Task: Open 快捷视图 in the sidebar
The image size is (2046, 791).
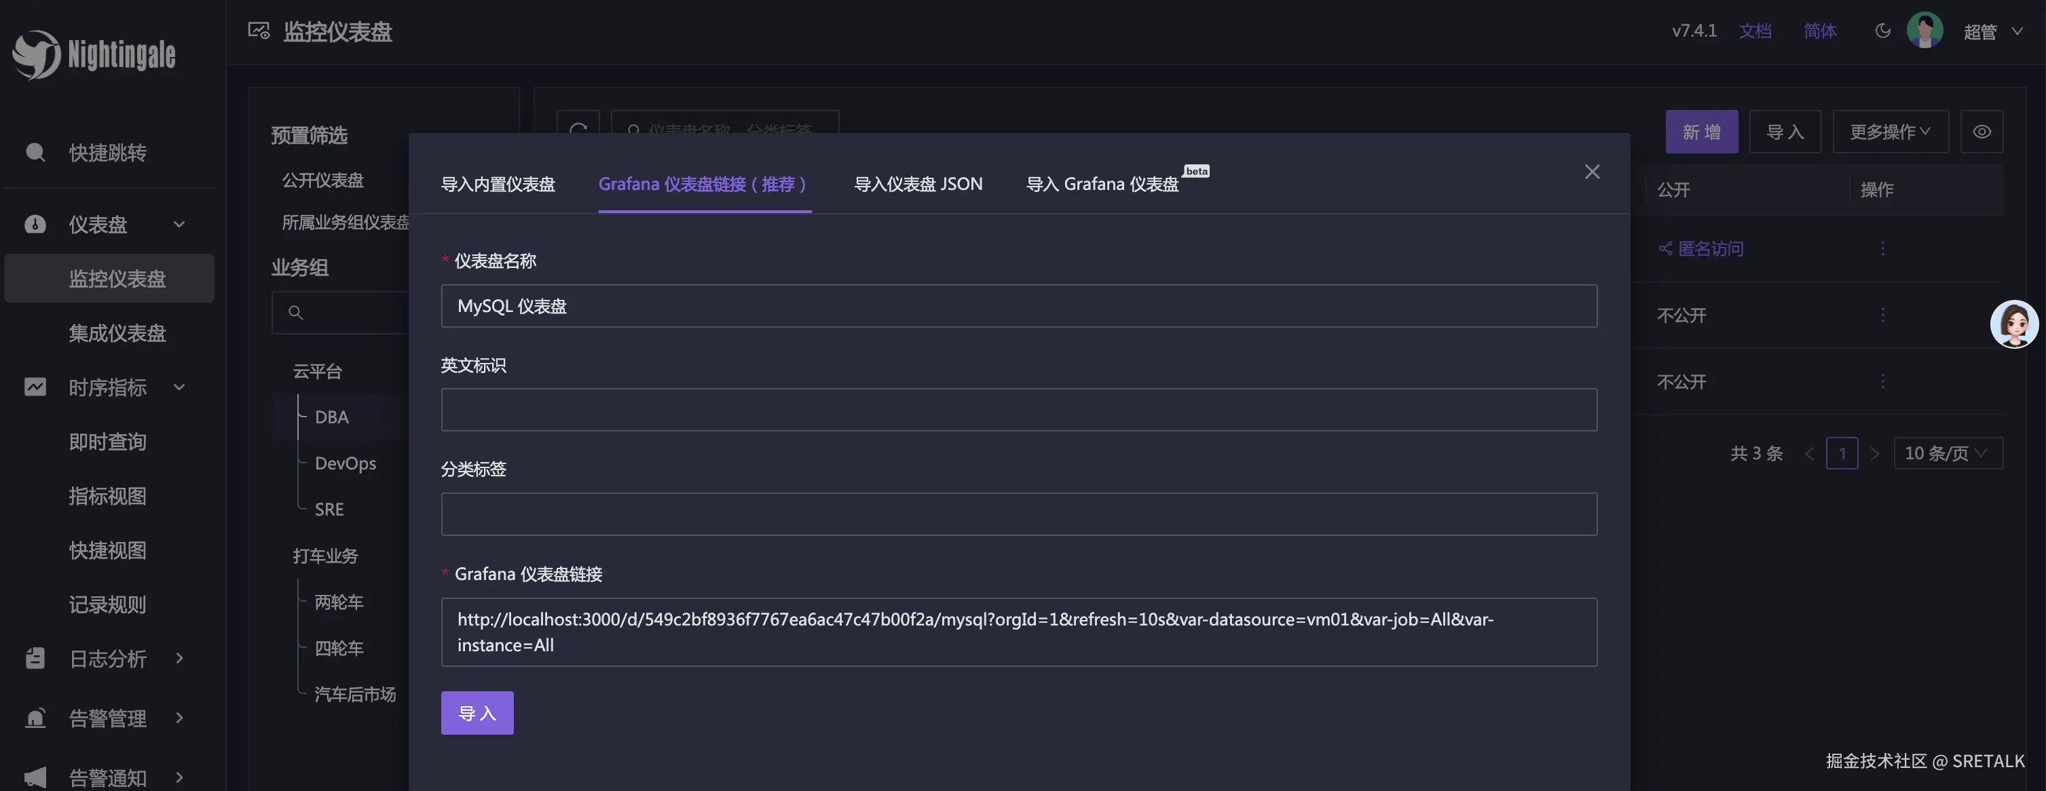Action: (108, 551)
